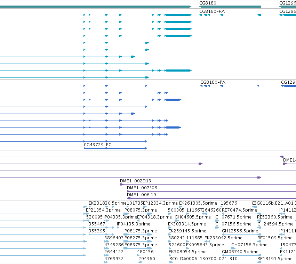Select IP08275.3prime label

point(140,238)
